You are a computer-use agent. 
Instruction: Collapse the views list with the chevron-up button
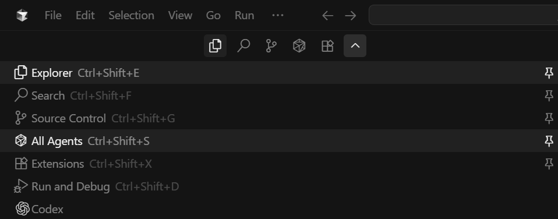tap(355, 45)
